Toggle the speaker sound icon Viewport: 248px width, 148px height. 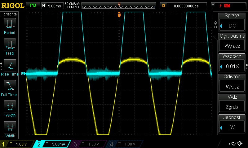[240, 143]
